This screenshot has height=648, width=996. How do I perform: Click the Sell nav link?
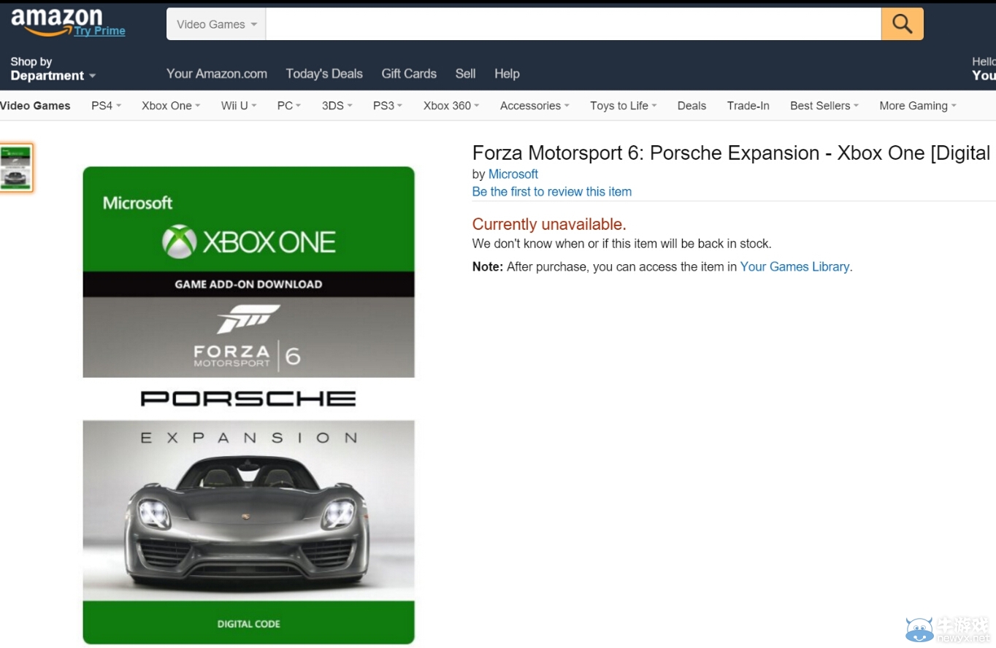[465, 74]
